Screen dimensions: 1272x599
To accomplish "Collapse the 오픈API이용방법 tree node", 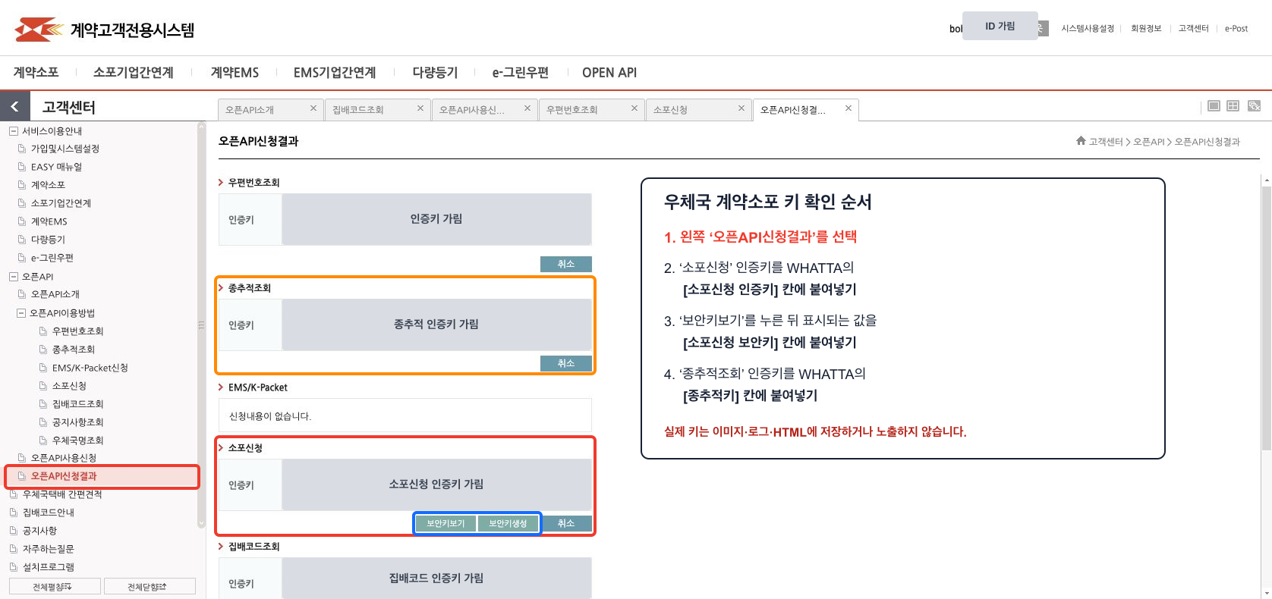I will tap(21, 313).
